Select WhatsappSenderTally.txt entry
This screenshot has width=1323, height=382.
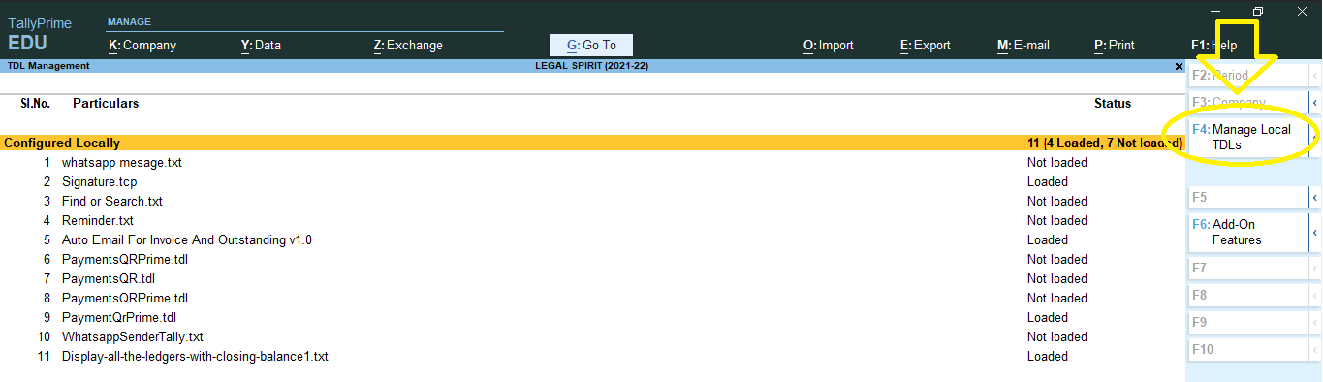pyautogui.click(x=133, y=336)
